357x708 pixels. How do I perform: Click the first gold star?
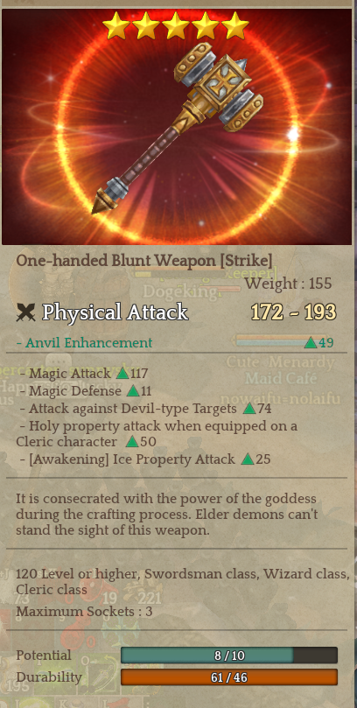pos(116,25)
